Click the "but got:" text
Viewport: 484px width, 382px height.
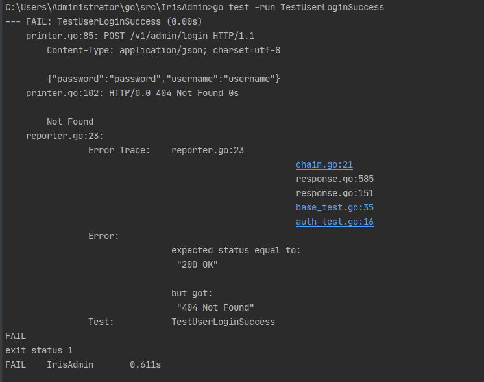(x=192, y=293)
